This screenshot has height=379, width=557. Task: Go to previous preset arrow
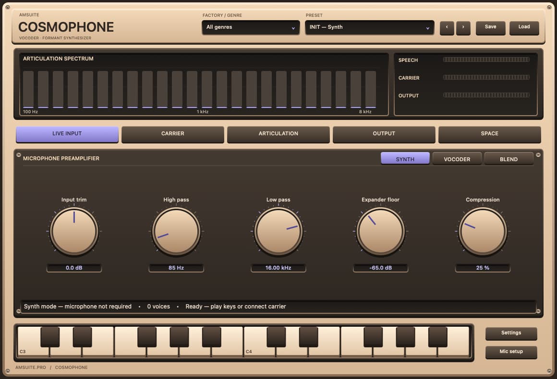coord(447,28)
